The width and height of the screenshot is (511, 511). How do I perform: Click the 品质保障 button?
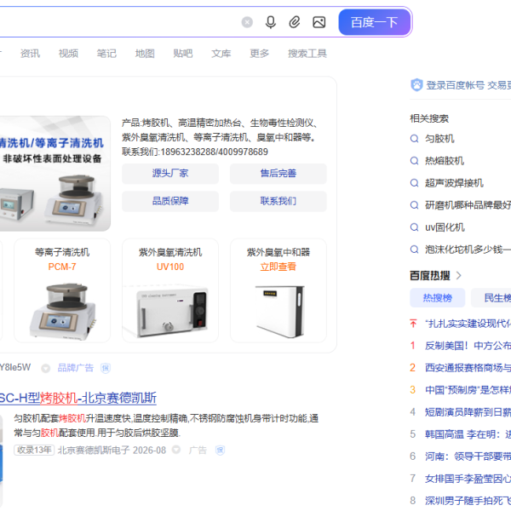click(x=170, y=201)
